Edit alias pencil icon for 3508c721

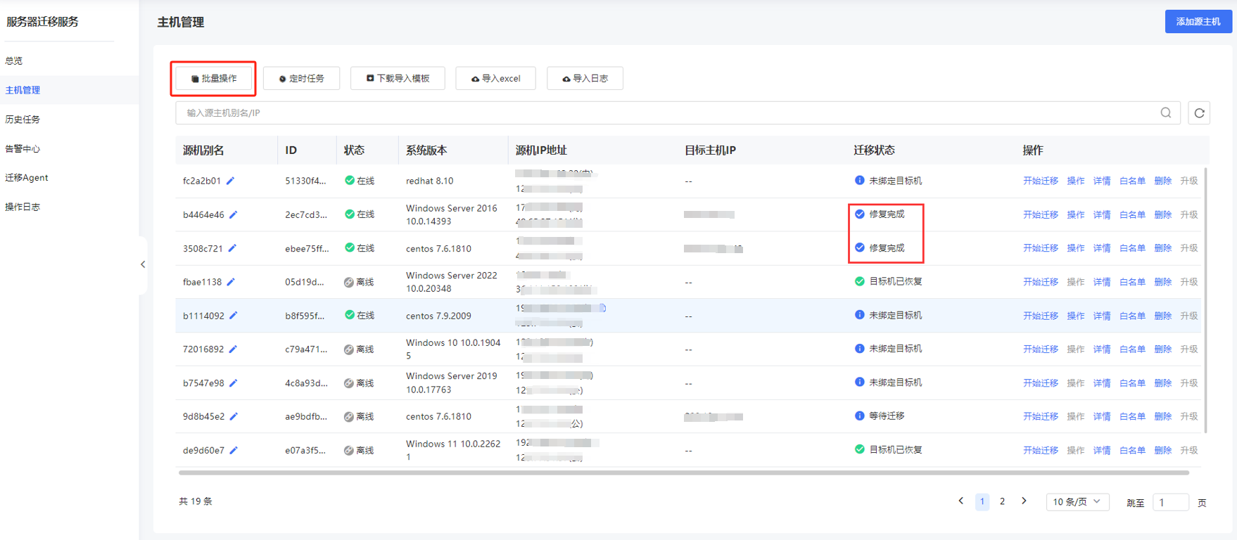pos(232,248)
